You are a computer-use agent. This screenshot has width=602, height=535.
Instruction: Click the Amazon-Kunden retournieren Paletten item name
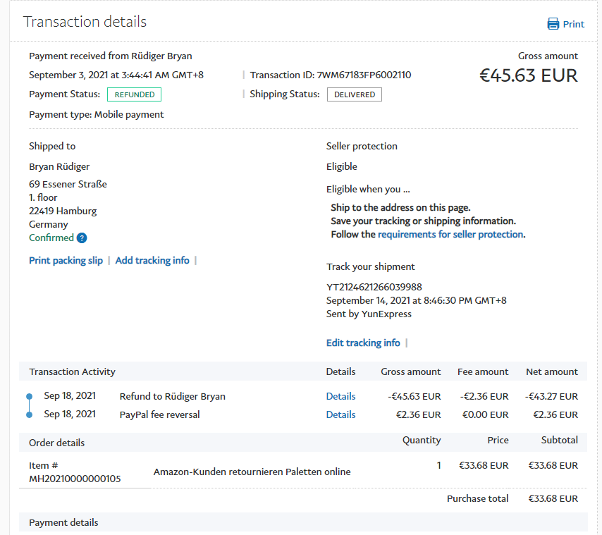point(252,472)
